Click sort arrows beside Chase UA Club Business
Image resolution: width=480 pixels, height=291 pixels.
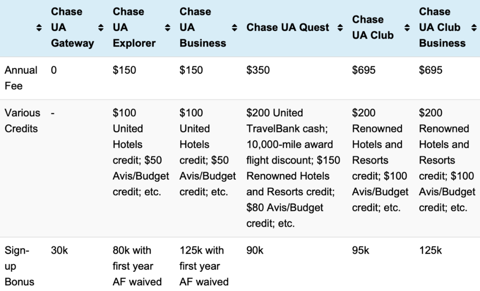pos(474,28)
